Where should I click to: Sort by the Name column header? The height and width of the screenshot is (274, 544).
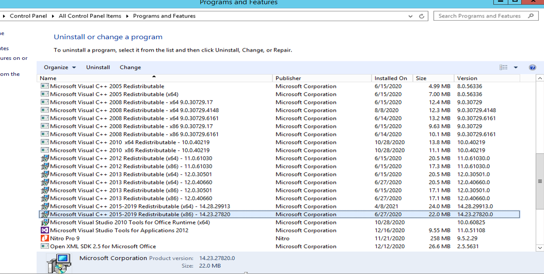click(155, 78)
